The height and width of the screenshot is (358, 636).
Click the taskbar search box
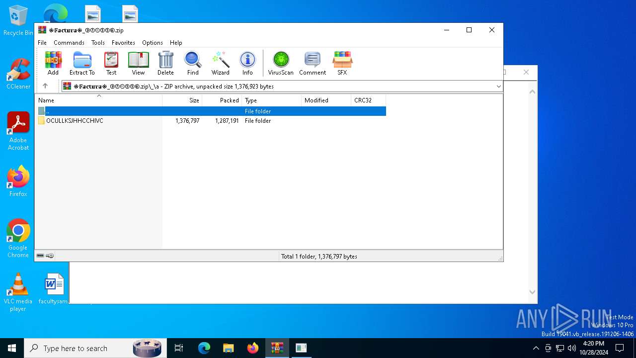94,348
